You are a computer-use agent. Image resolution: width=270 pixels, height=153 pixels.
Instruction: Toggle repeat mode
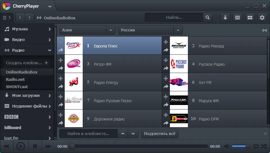pos(256,147)
